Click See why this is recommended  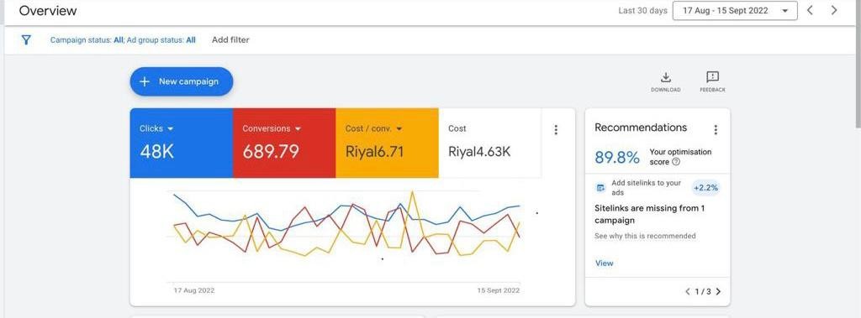coord(645,236)
